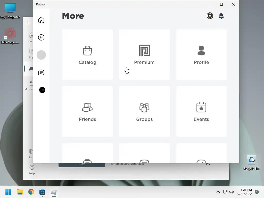Open the Premium tile
The width and height of the screenshot is (264, 198).
144,55
